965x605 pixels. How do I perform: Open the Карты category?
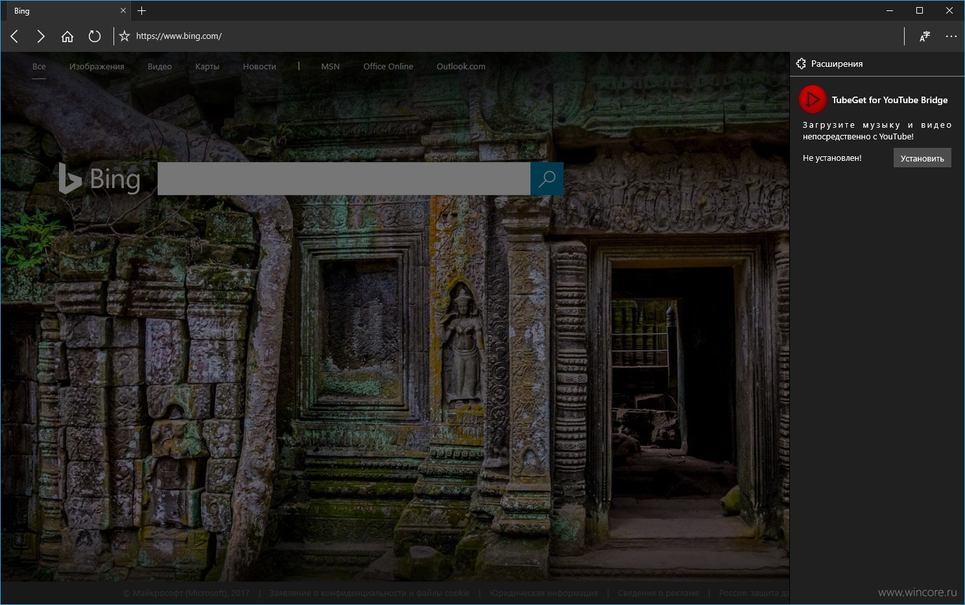208,66
